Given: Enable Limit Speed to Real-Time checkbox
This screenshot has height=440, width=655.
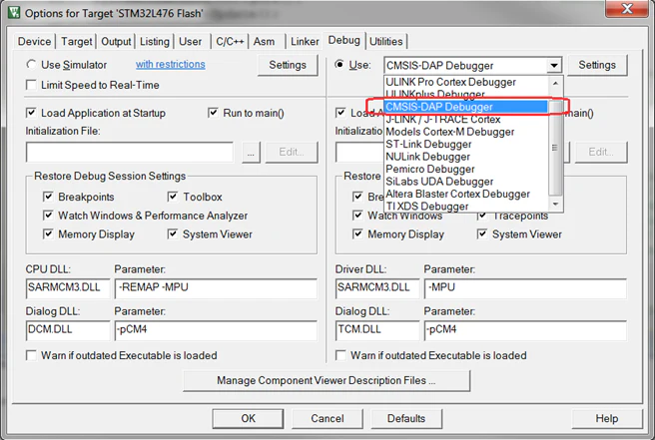Looking at the screenshot, I should click(x=33, y=85).
